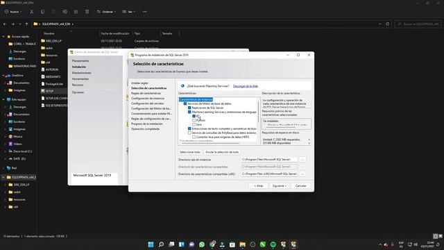The image size is (444, 250).
Task: Click the Delete trash icon in Explorer toolbar
Action: pyautogui.click(x=87, y=12)
